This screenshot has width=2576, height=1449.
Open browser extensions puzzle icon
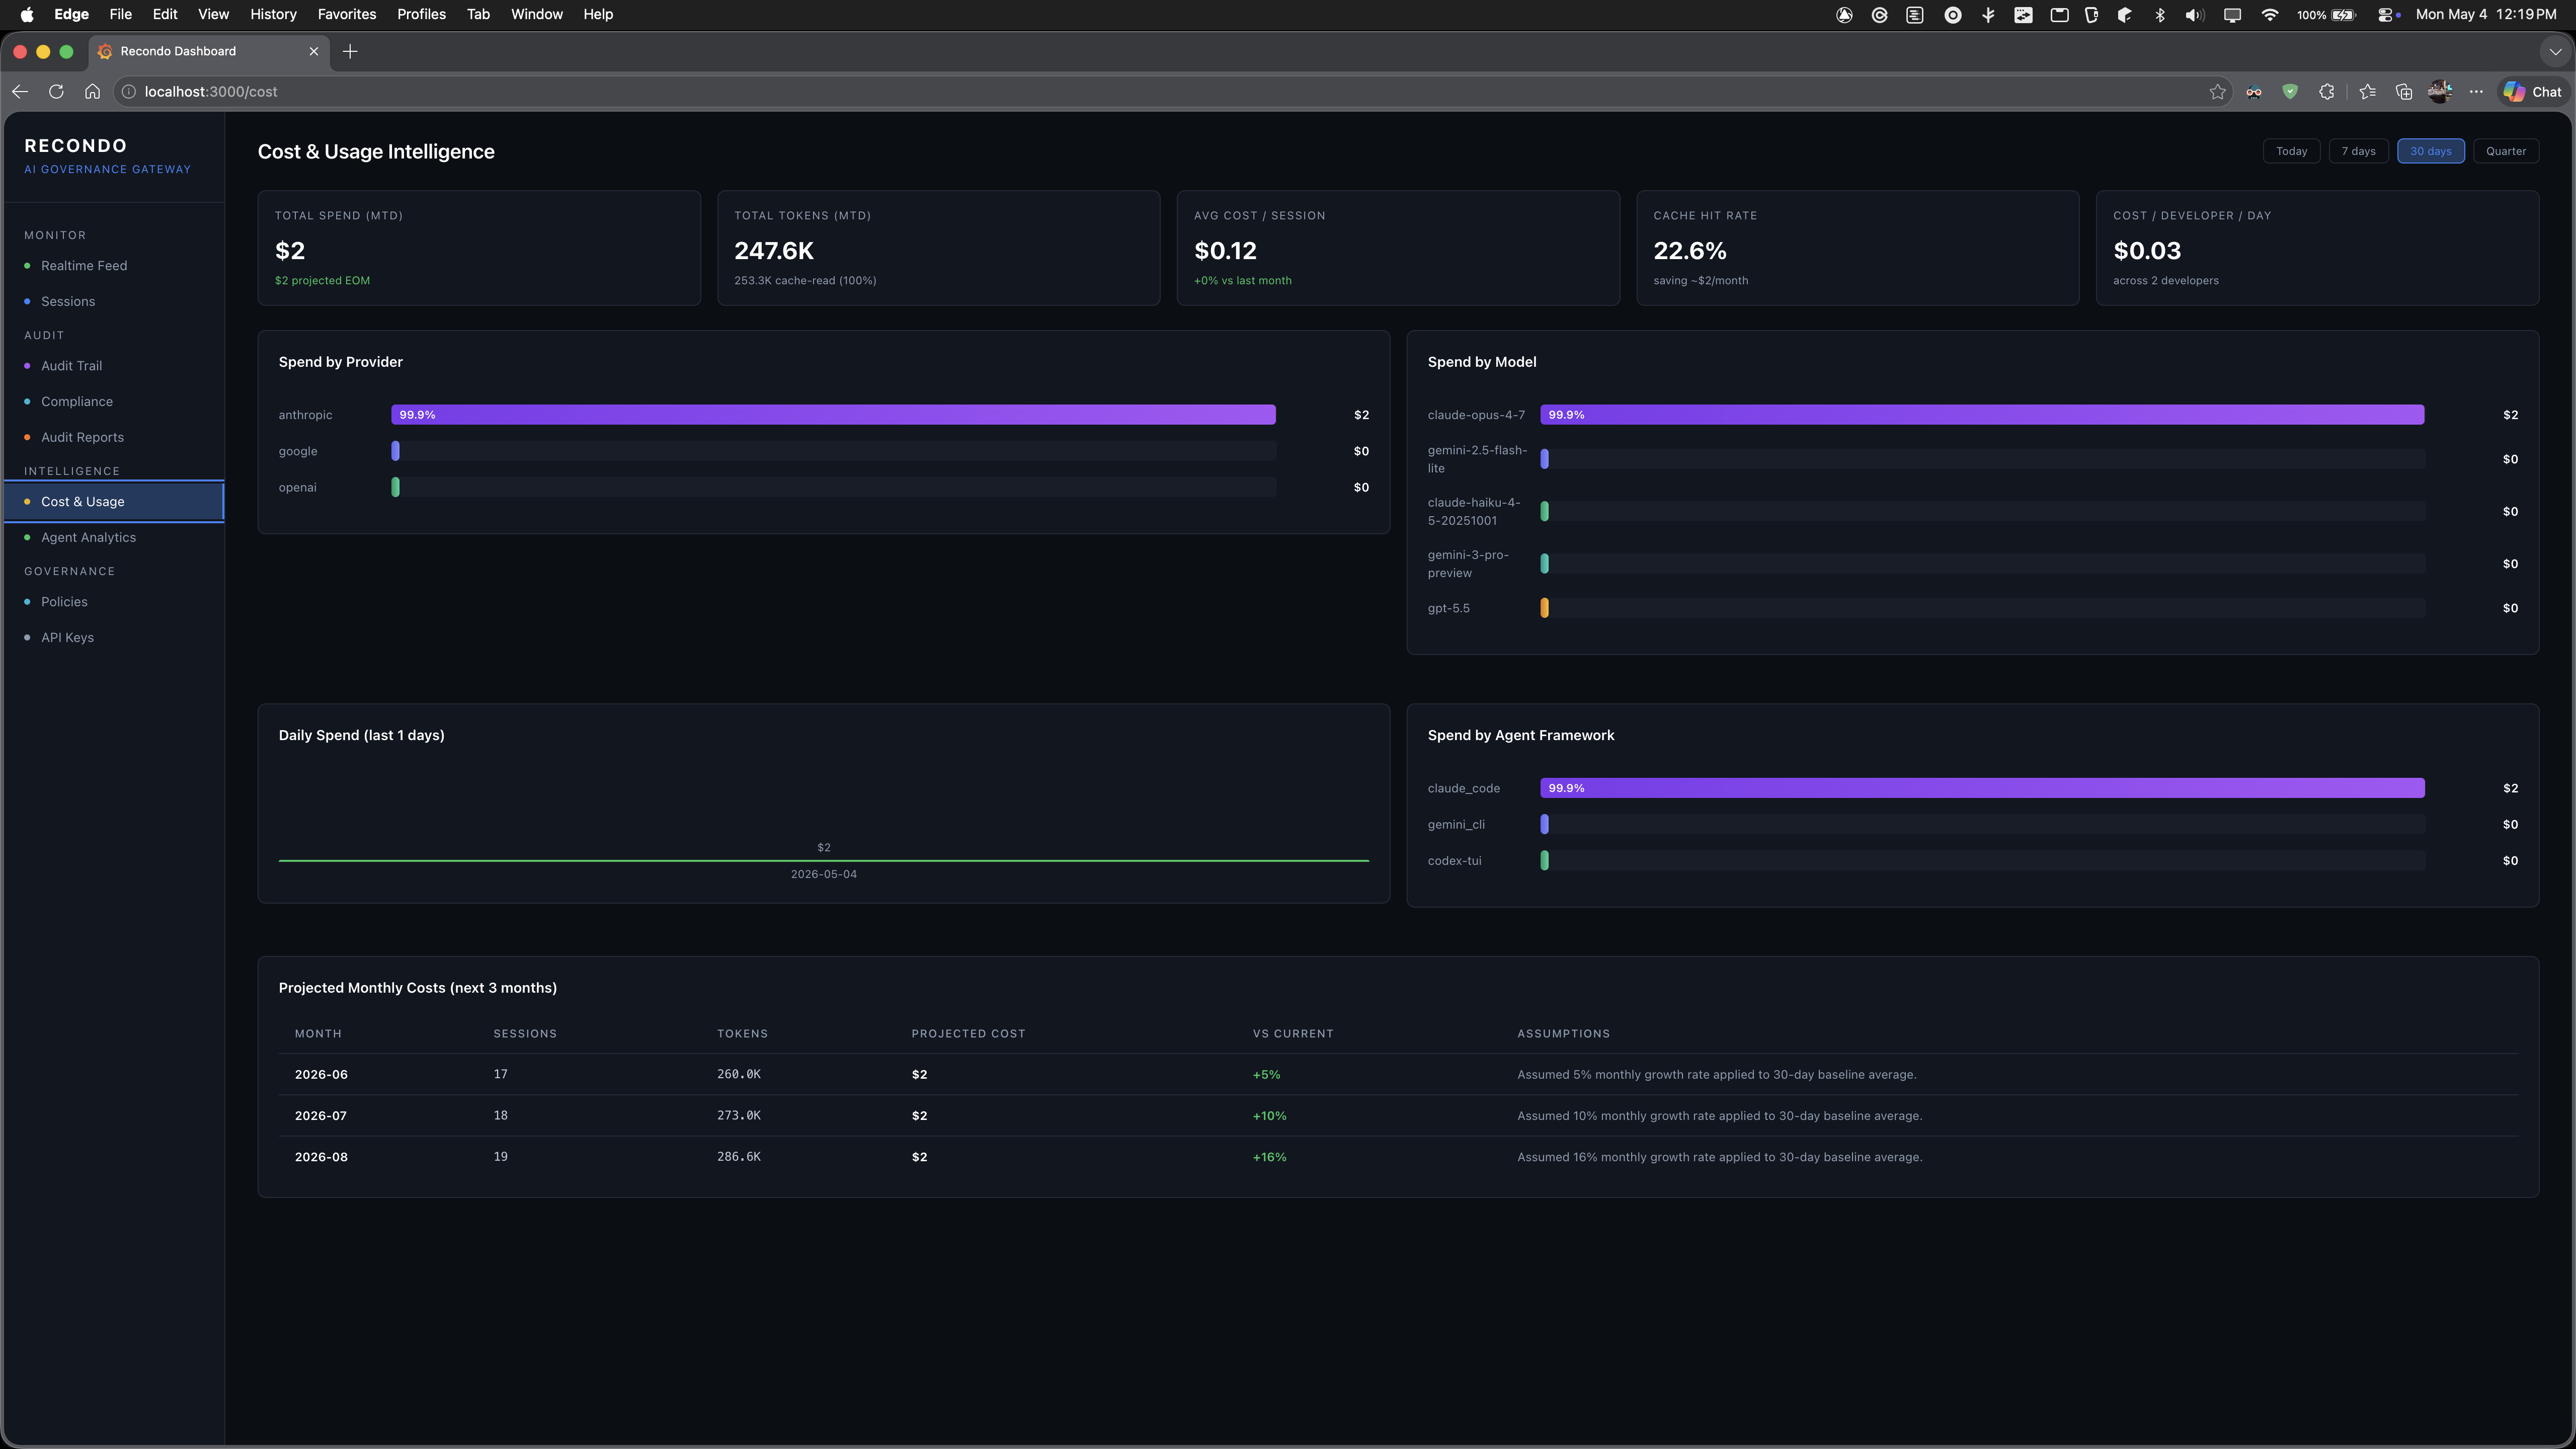(2327, 92)
